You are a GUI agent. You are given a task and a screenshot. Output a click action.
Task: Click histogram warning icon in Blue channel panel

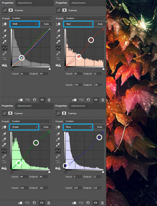[58, 168]
